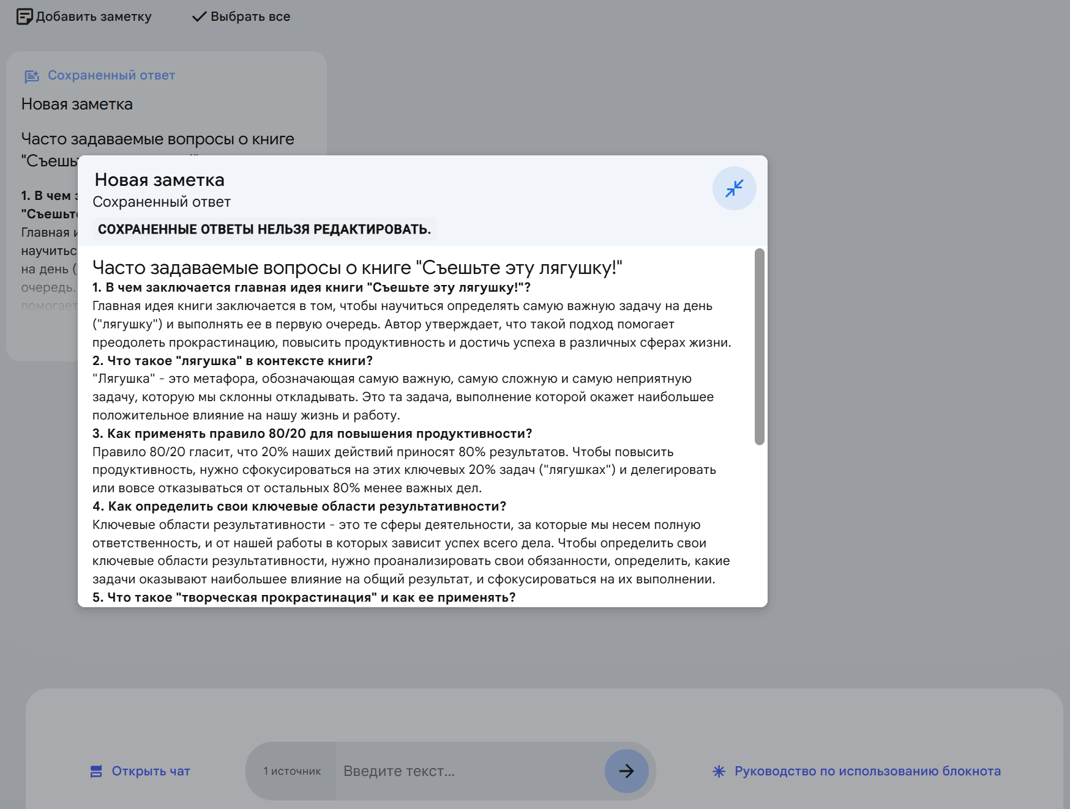Select all notes via "Выбрать все"

click(250, 17)
